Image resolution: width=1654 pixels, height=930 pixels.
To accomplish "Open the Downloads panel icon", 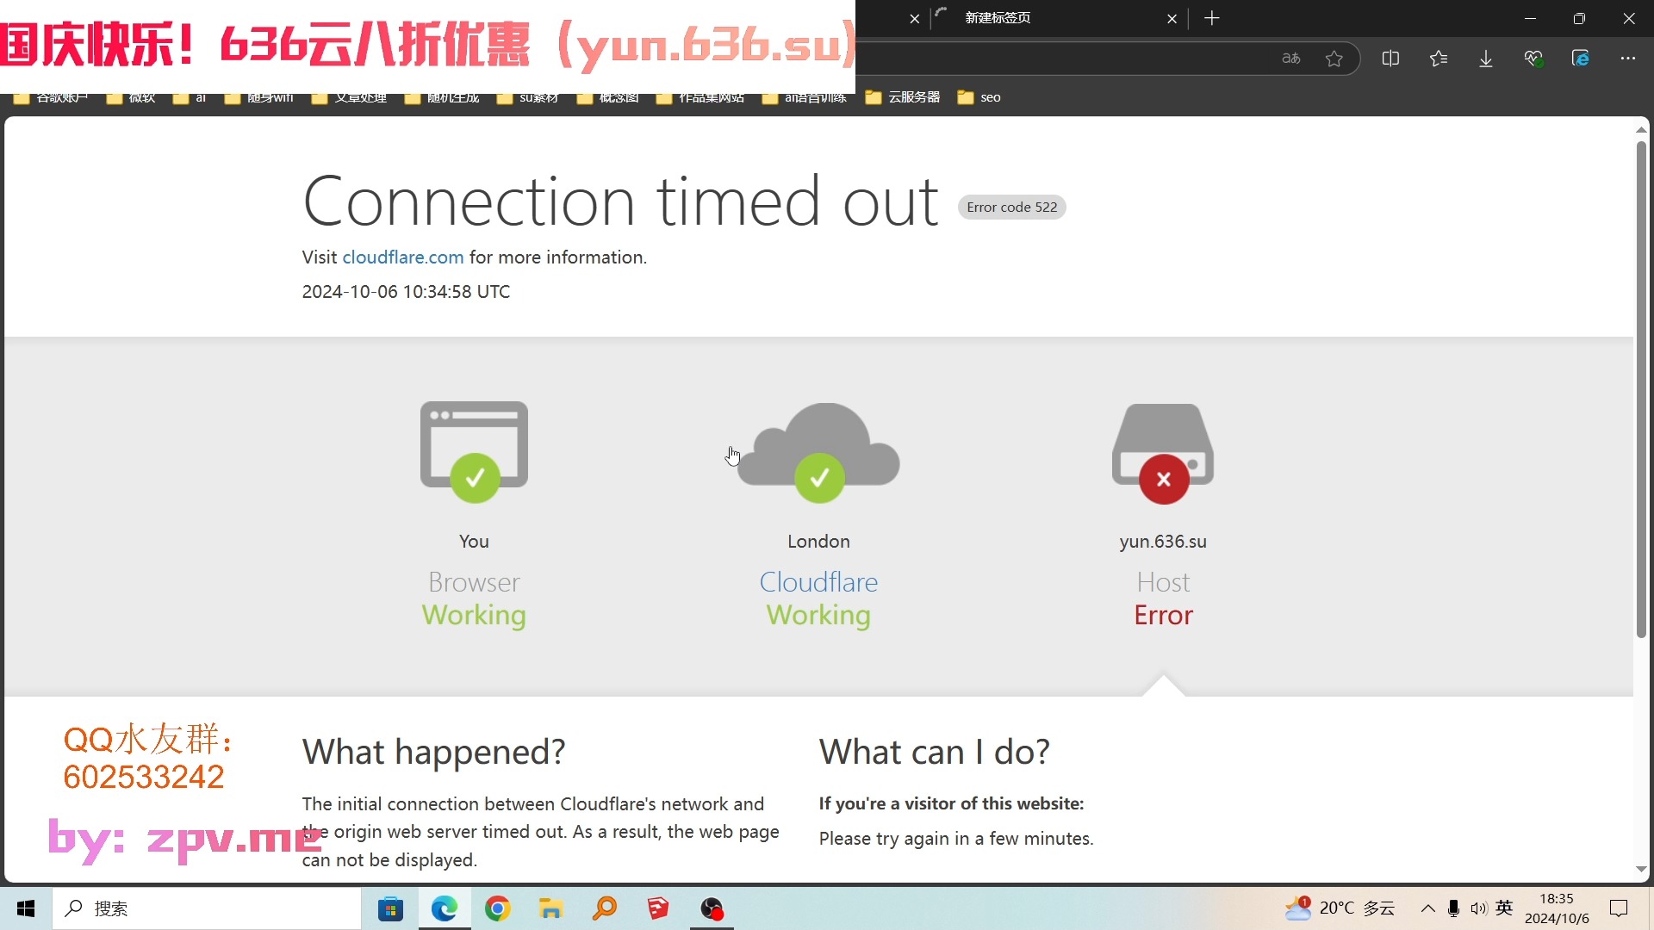I will tap(1486, 59).
